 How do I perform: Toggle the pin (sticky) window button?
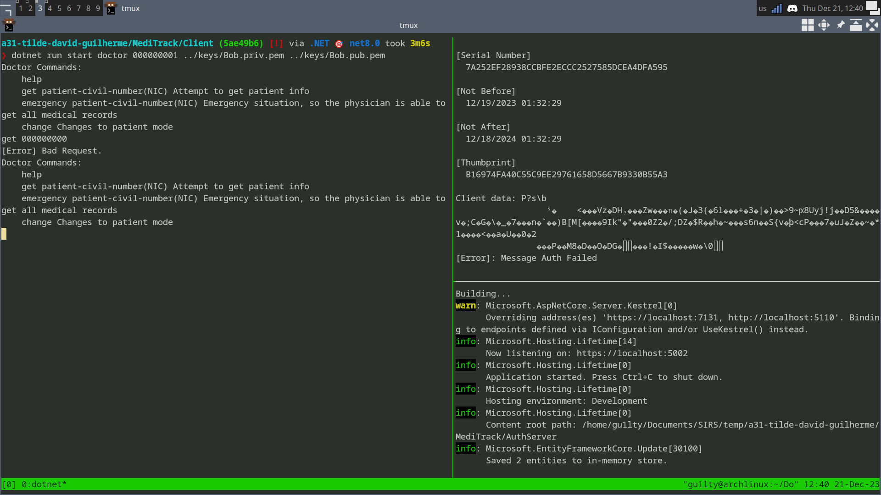coord(840,25)
